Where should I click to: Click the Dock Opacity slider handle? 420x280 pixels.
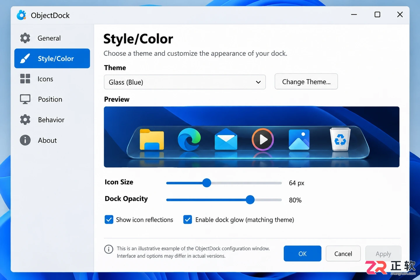(250, 200)
